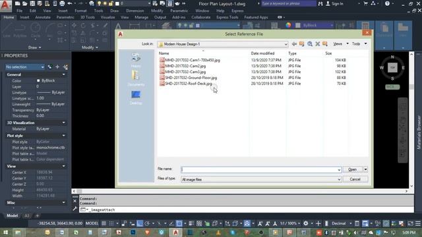The width and height of the screenshot is (422, 237).
Task: Switch to the Express Tools ribbon tab
Action: point(227,17)
